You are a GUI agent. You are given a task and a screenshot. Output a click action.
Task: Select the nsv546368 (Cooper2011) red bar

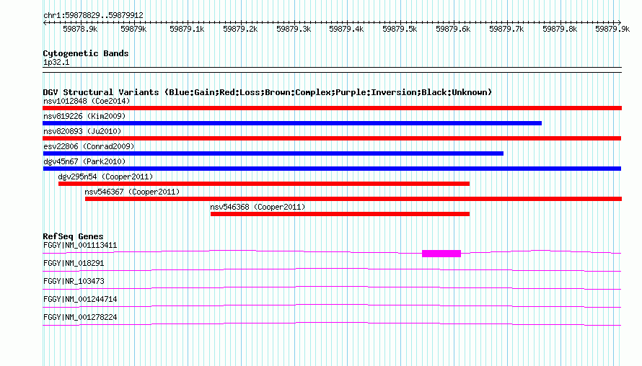(340, 214)
